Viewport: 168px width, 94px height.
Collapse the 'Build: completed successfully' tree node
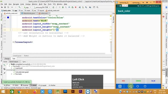click(x=7, y=64)
